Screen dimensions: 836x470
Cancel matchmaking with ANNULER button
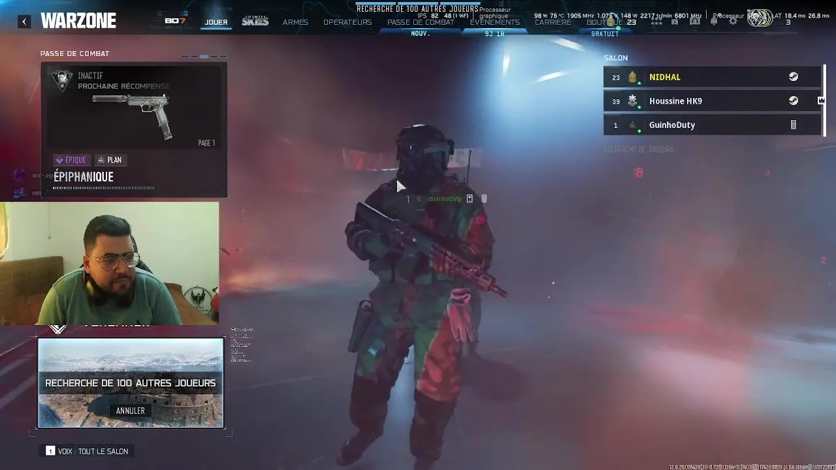131,411
